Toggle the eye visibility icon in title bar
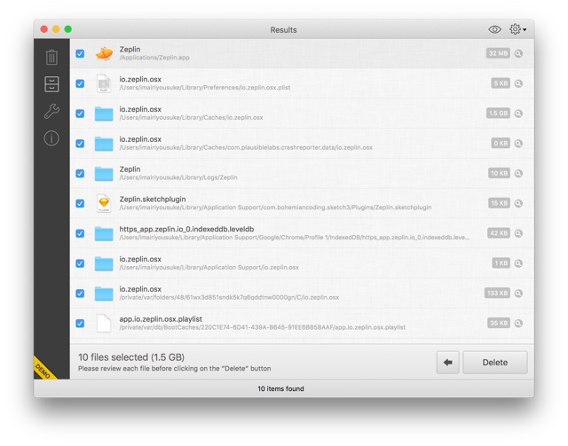 (494, 29)
